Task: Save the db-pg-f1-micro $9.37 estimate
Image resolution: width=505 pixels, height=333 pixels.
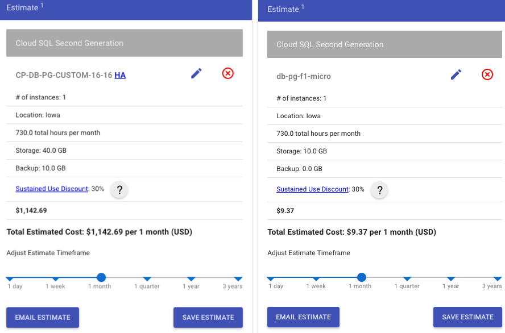Action: coord(467,317)
